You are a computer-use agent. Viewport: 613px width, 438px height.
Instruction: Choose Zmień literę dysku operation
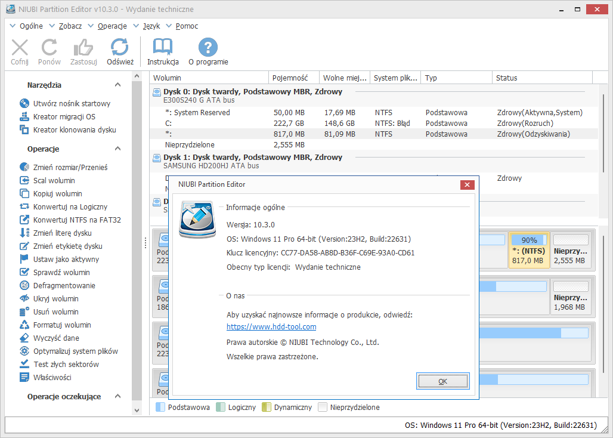[55, 233]
